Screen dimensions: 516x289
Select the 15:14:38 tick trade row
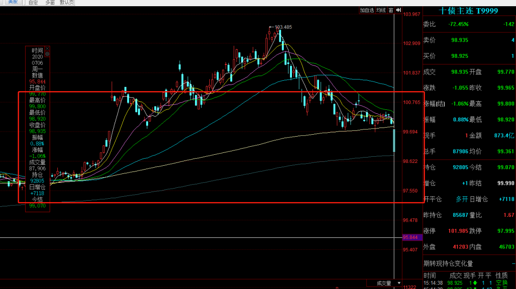coord(469,283)
